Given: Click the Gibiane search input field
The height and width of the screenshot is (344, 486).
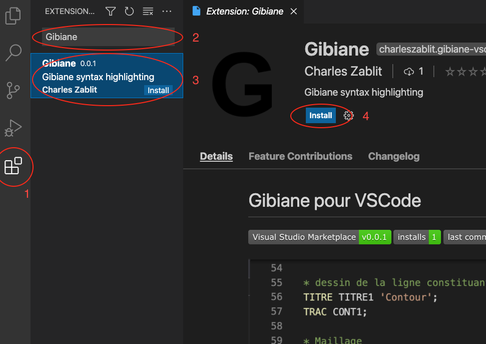Looking at the screenshot, I should pyautogui.click(x=108, y=37).
